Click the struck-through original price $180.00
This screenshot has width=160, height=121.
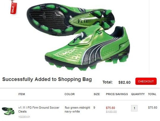(111, 112)
